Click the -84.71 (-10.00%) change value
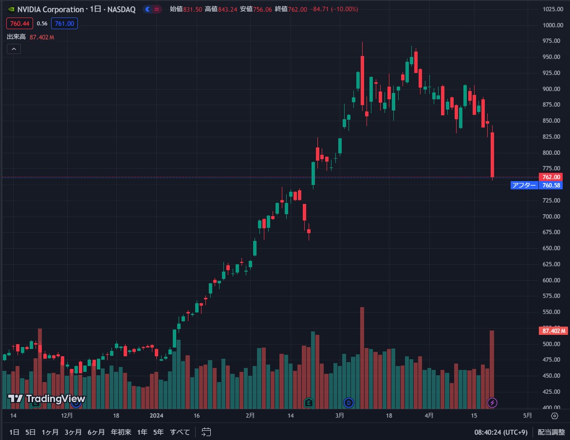570x440 pixels. tap(334, 9)
